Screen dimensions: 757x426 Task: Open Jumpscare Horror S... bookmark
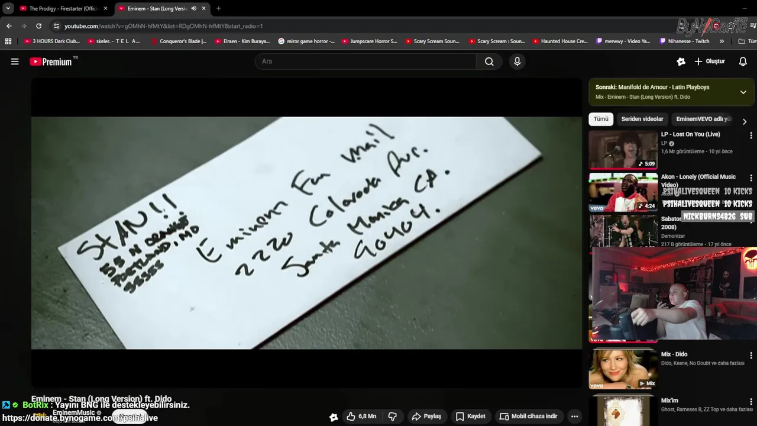point(369,41)
